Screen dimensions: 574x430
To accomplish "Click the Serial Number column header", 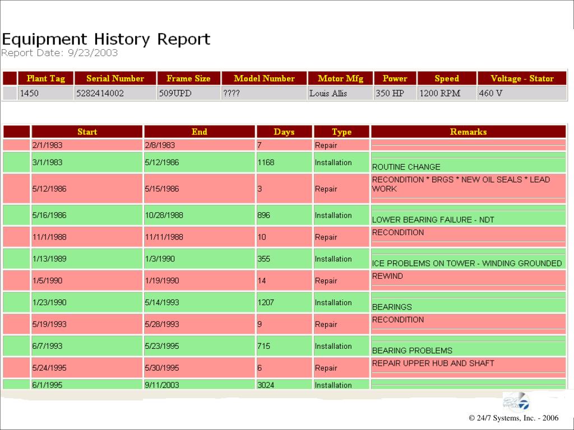I will coord(115,78).
